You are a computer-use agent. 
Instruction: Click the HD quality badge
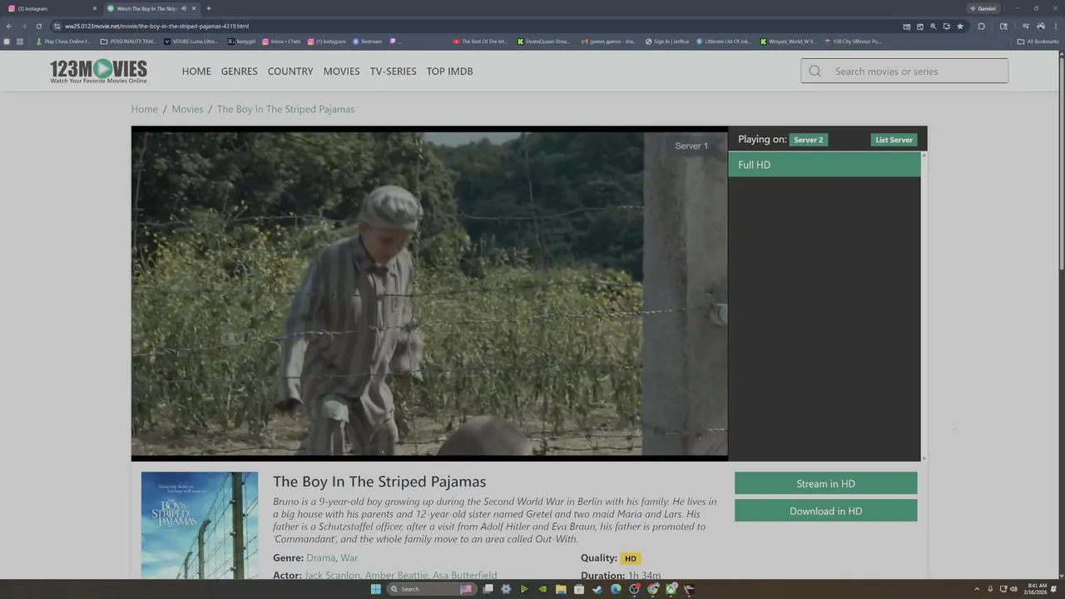[631, 558]
